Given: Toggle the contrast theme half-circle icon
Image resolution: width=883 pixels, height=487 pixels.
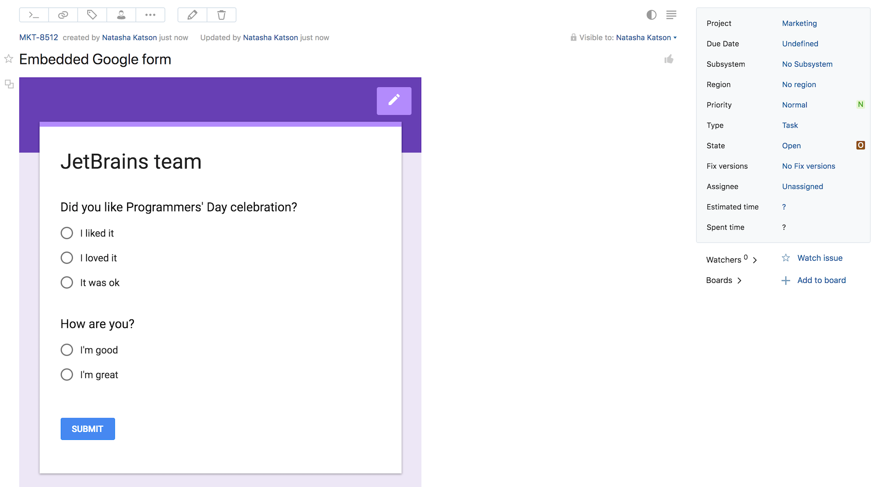Looking at the screenshot, I should [x=651, y=15].
